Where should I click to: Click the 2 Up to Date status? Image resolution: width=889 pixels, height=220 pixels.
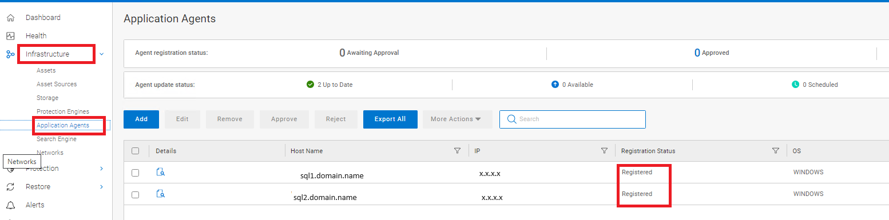click(x=330, y=85)
